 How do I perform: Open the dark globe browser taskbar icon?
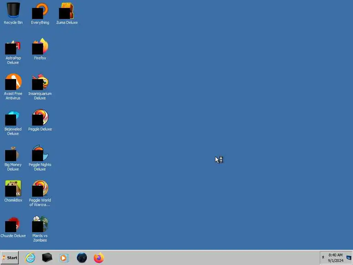tap(82, 257)
